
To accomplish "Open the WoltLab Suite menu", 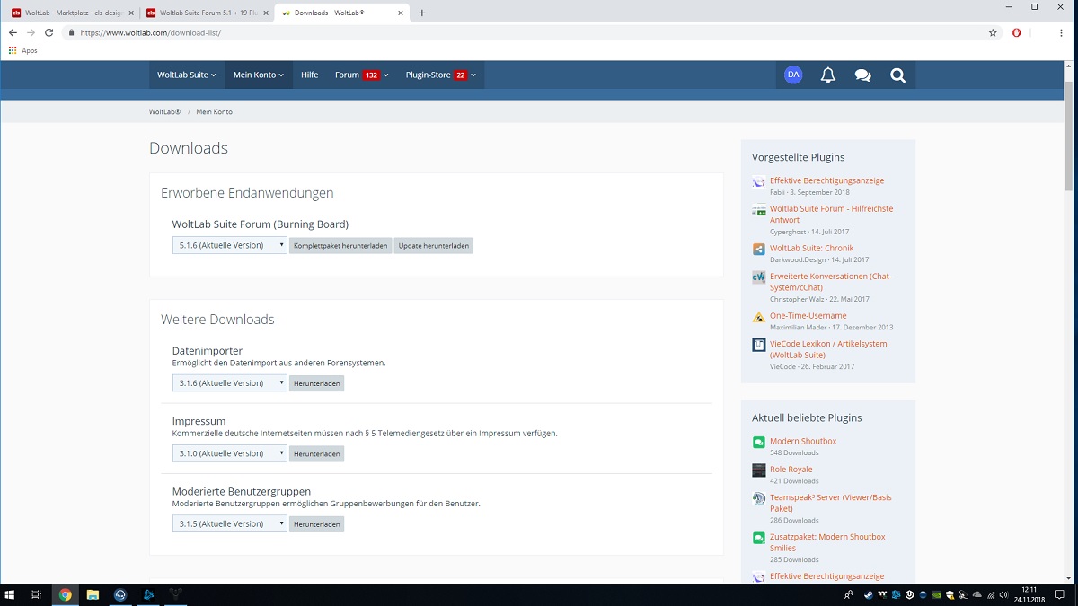I will coord(186,75).
